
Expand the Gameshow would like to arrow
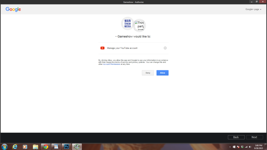[116, 36]
